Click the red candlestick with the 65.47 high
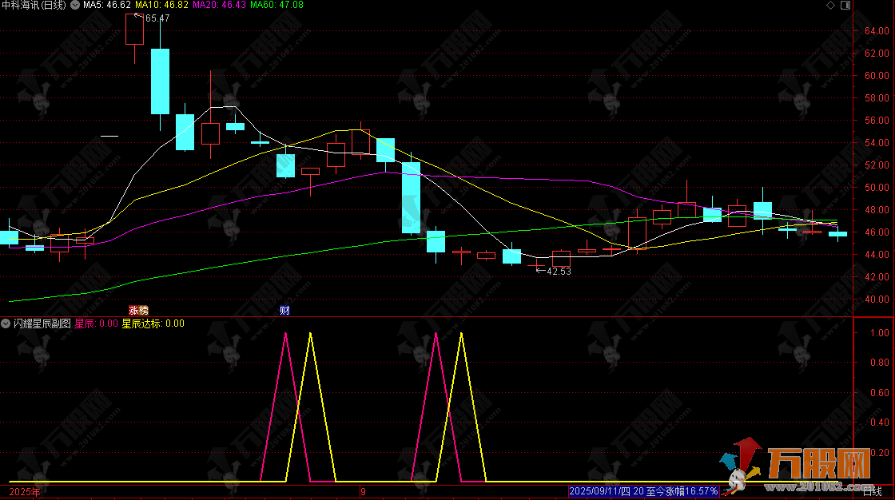 pos(135,30)
